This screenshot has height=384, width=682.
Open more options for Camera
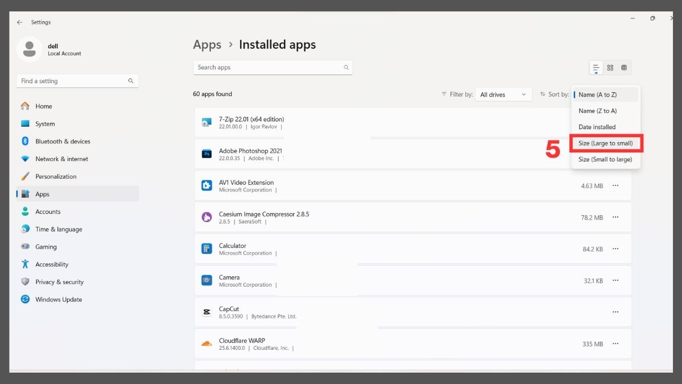[616, 280]
